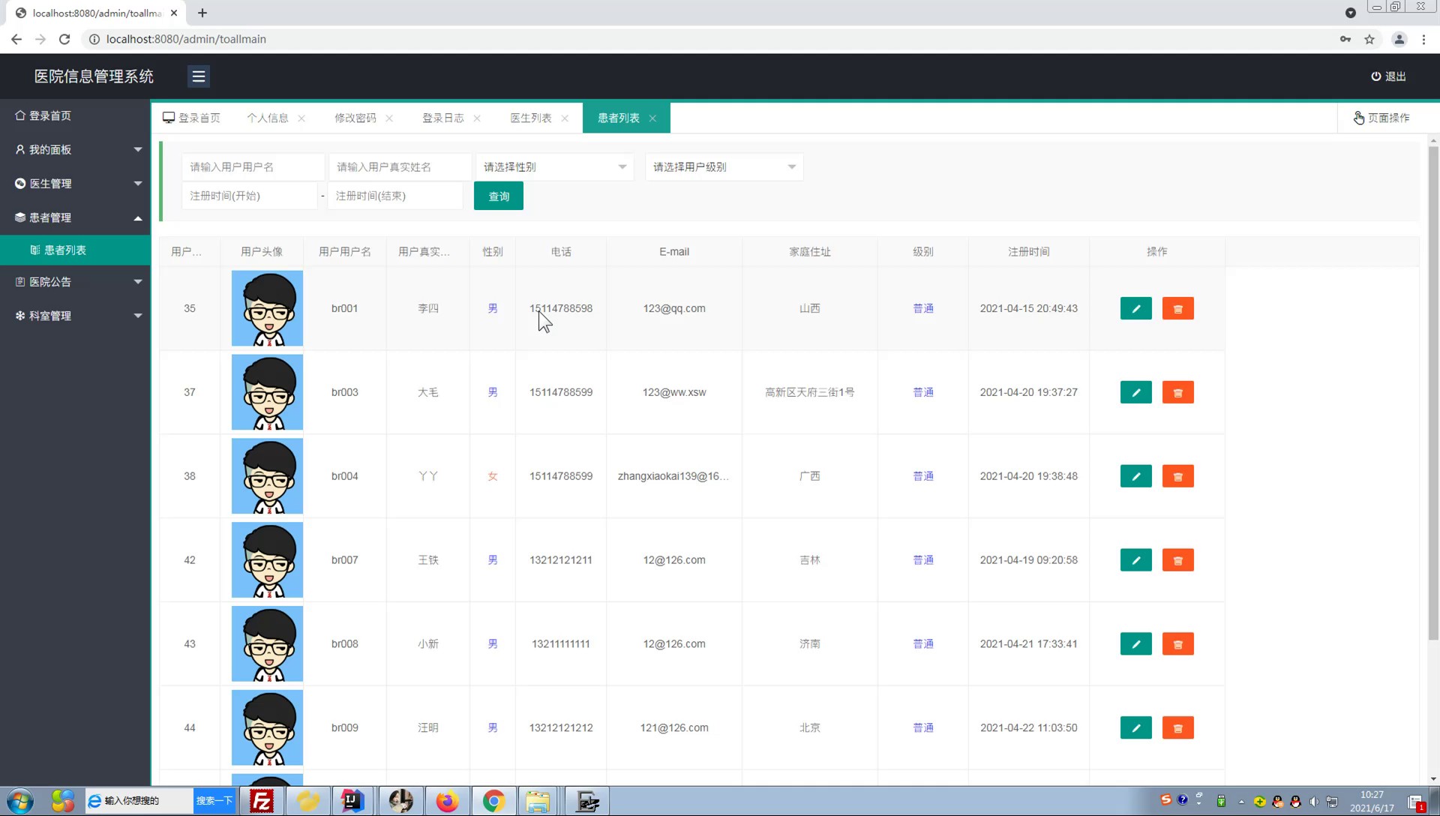Open the 请选择用户级别 level dropdown
This screenshot has width=1440, height=816.
(724, 167)
